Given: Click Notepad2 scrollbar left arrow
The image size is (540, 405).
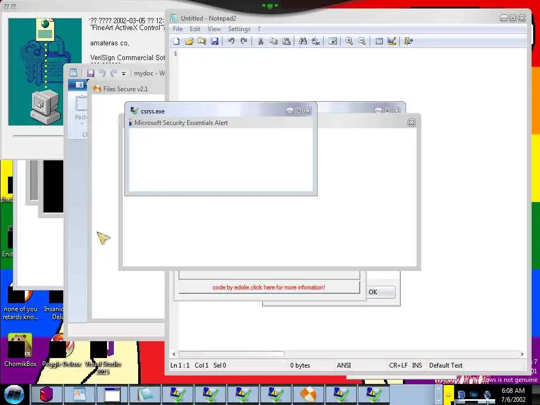Looking at the screenshot, I should point(174,354).
